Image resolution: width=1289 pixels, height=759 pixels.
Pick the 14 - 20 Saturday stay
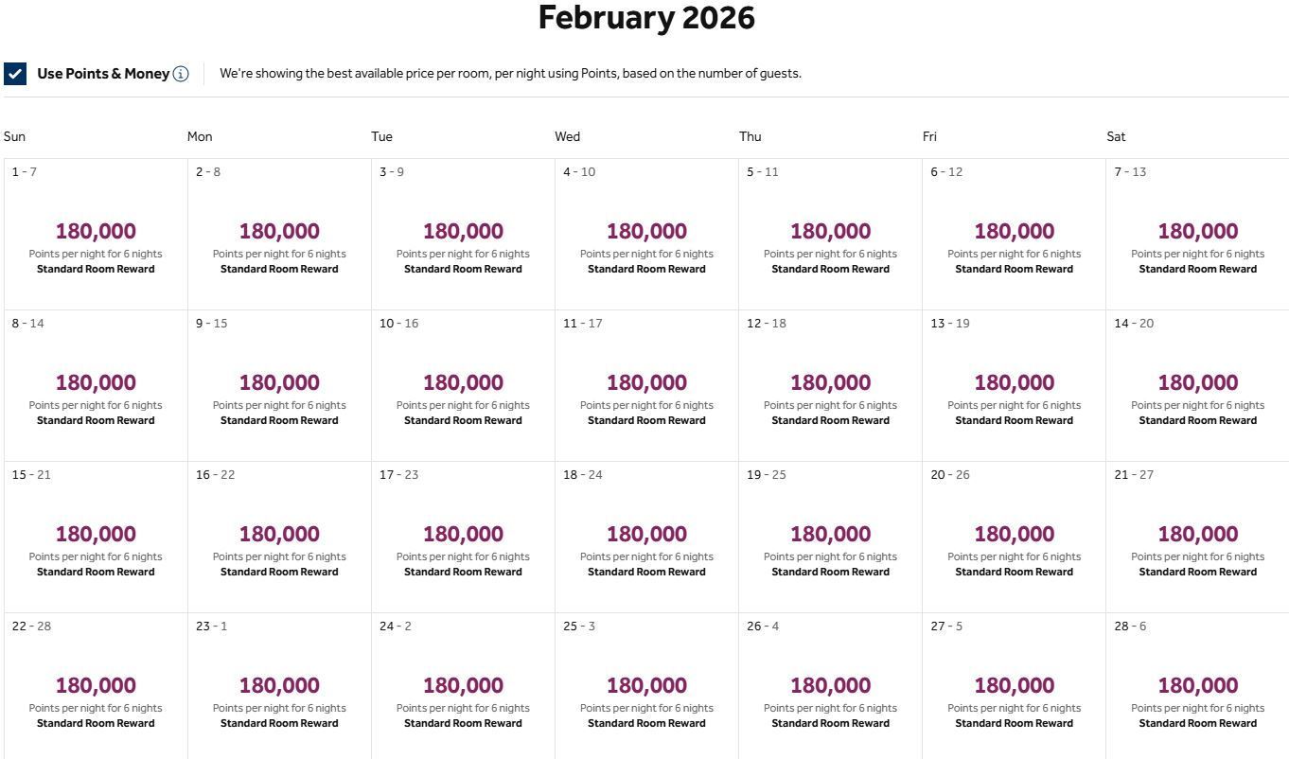tap(1197, 385)
